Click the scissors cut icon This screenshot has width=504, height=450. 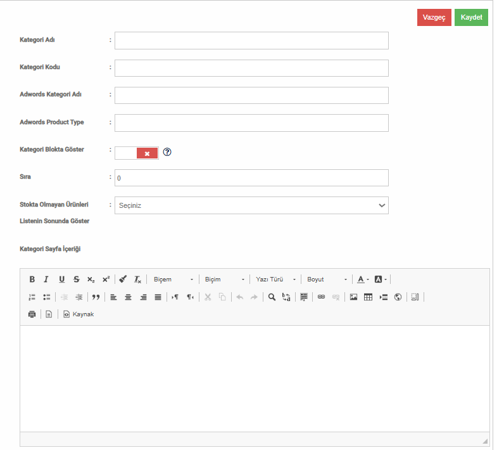[x=208, y=297]
